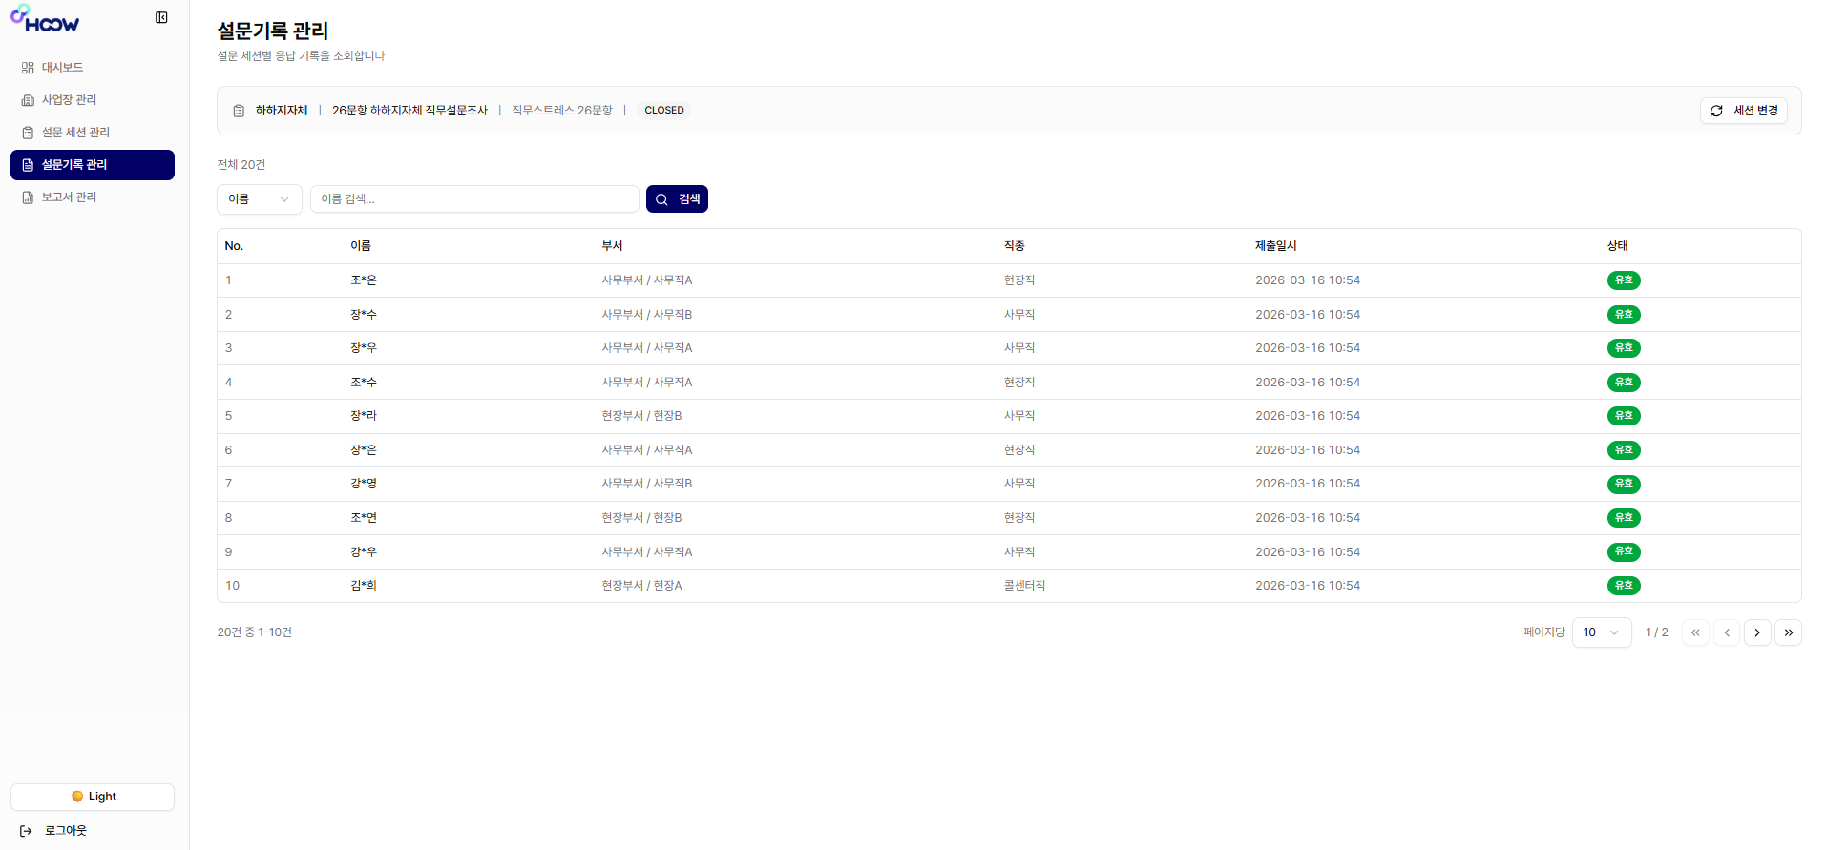The height and width of the screenshot is (850, 1826).
Task: Click the 제출일시 column header
Action: (x=1275, y=246)
